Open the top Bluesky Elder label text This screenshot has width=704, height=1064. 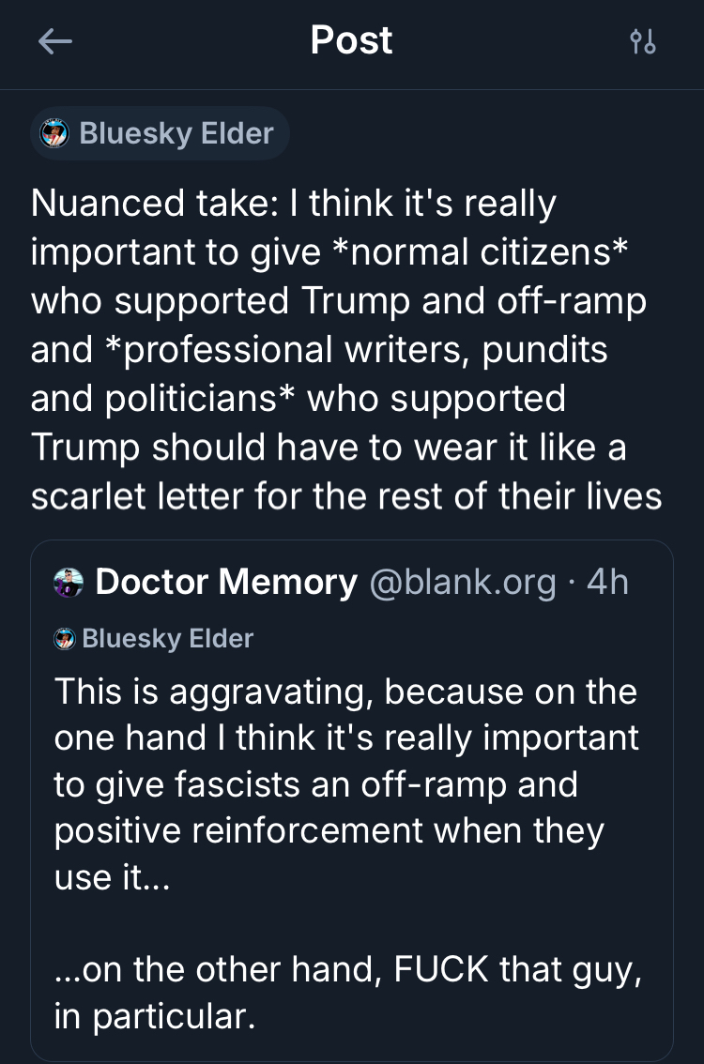click(x=176, y=134)
